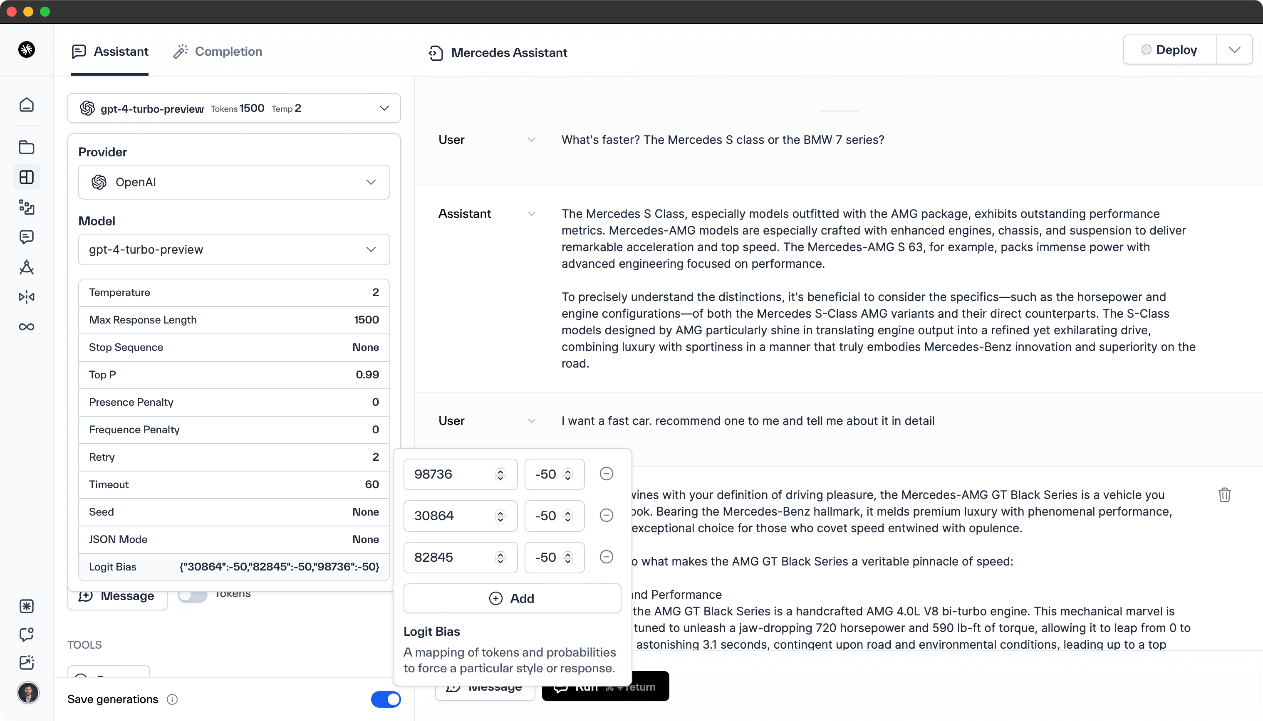Click the folder icon in sidebar

[x=27, y=148]
